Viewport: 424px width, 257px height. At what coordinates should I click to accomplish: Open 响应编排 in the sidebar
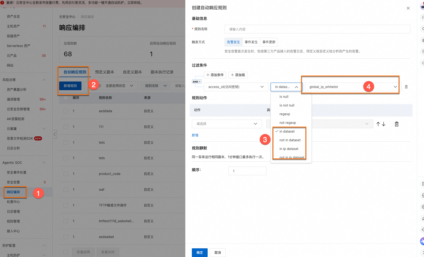pyautogui.click(x=13, y=192)
